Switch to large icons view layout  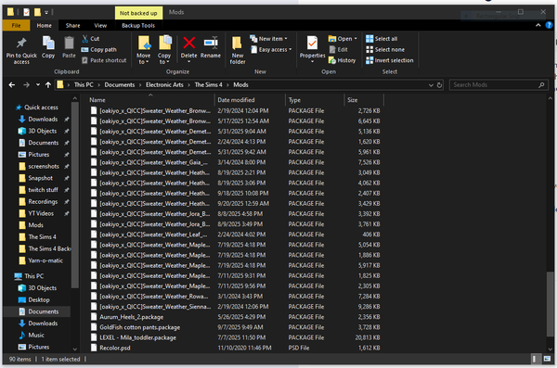click(547, 359)
